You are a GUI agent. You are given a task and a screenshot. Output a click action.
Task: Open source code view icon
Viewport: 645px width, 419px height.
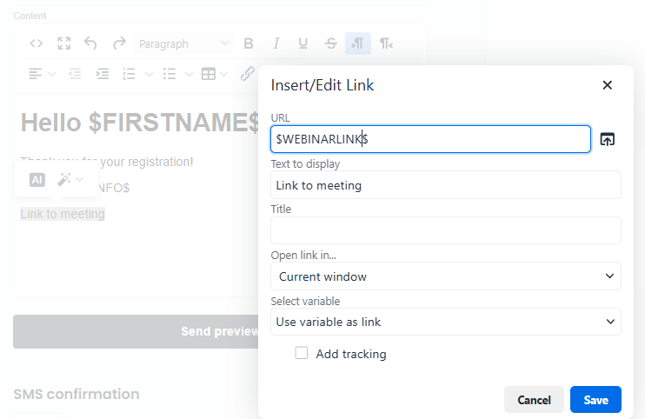(x=37, y=43)
